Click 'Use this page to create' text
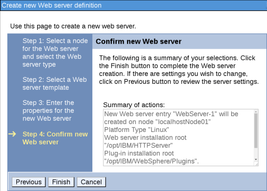 pos(73,26)
